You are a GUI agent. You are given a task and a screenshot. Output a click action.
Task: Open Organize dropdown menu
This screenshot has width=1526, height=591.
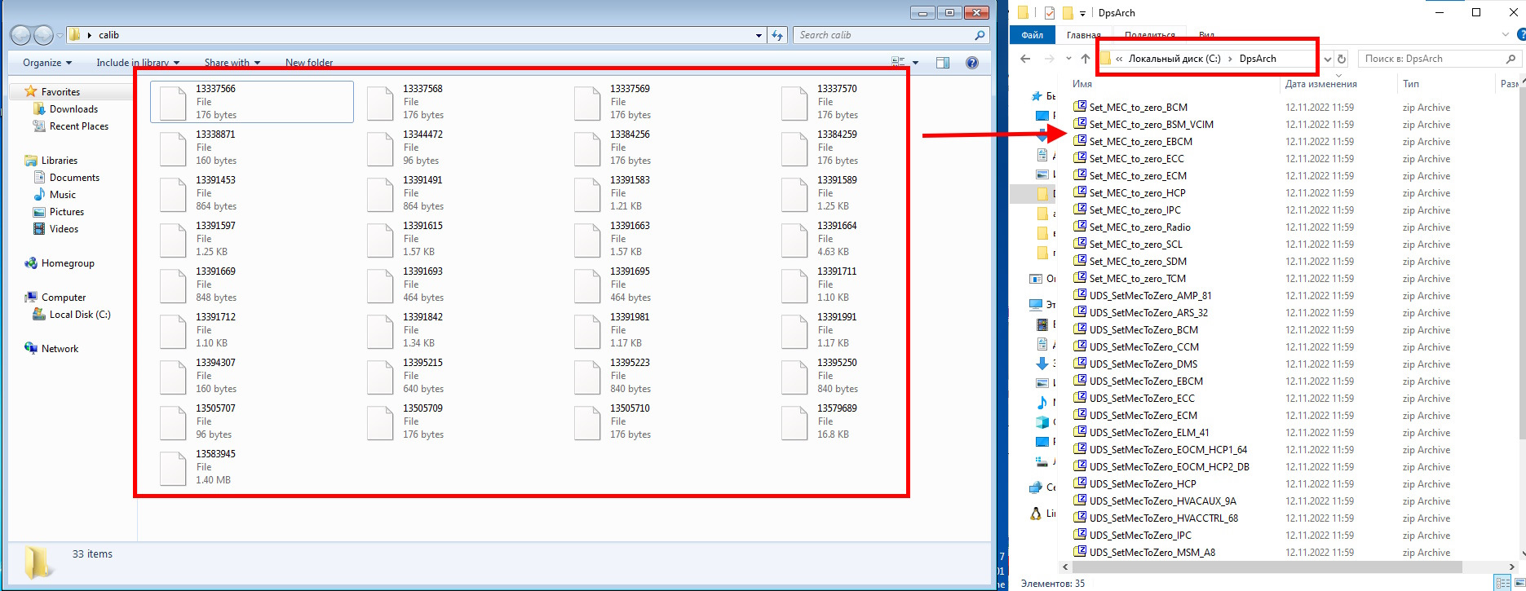tap(47, 63)
